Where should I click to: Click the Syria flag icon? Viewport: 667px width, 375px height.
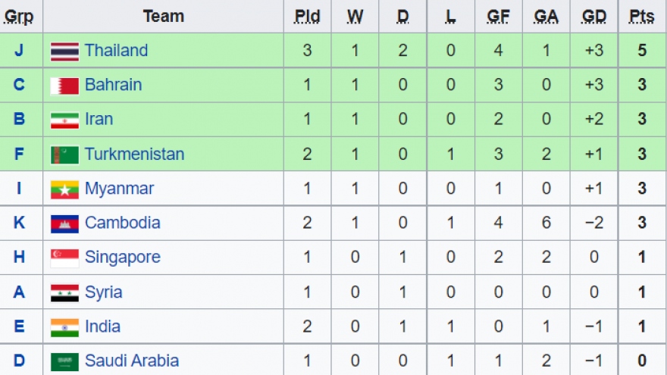[x=64, y=292]
